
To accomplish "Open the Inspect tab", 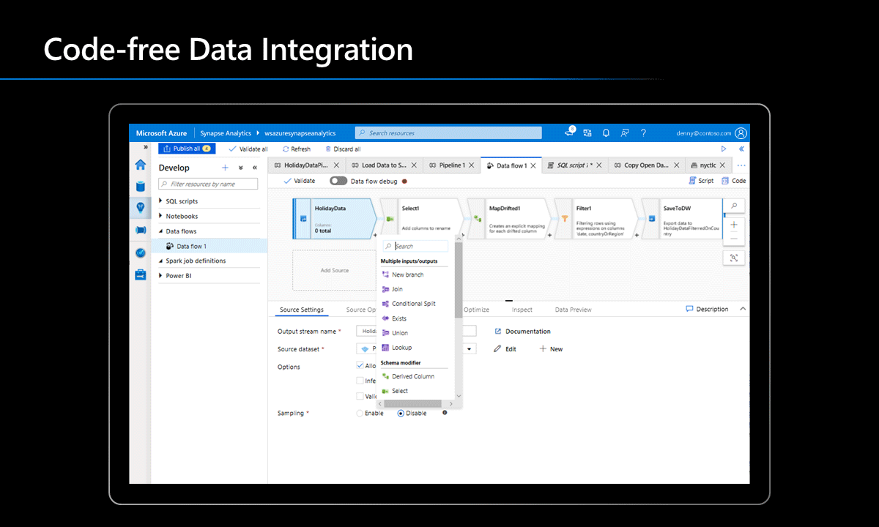I will 522,309.
